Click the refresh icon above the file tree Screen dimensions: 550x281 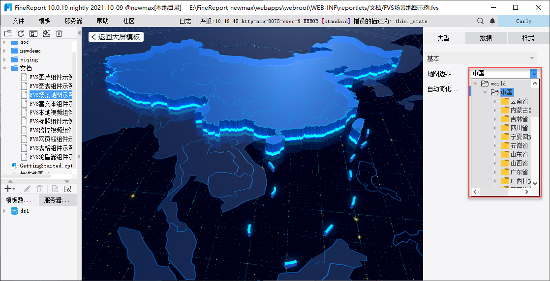[21, 33]
